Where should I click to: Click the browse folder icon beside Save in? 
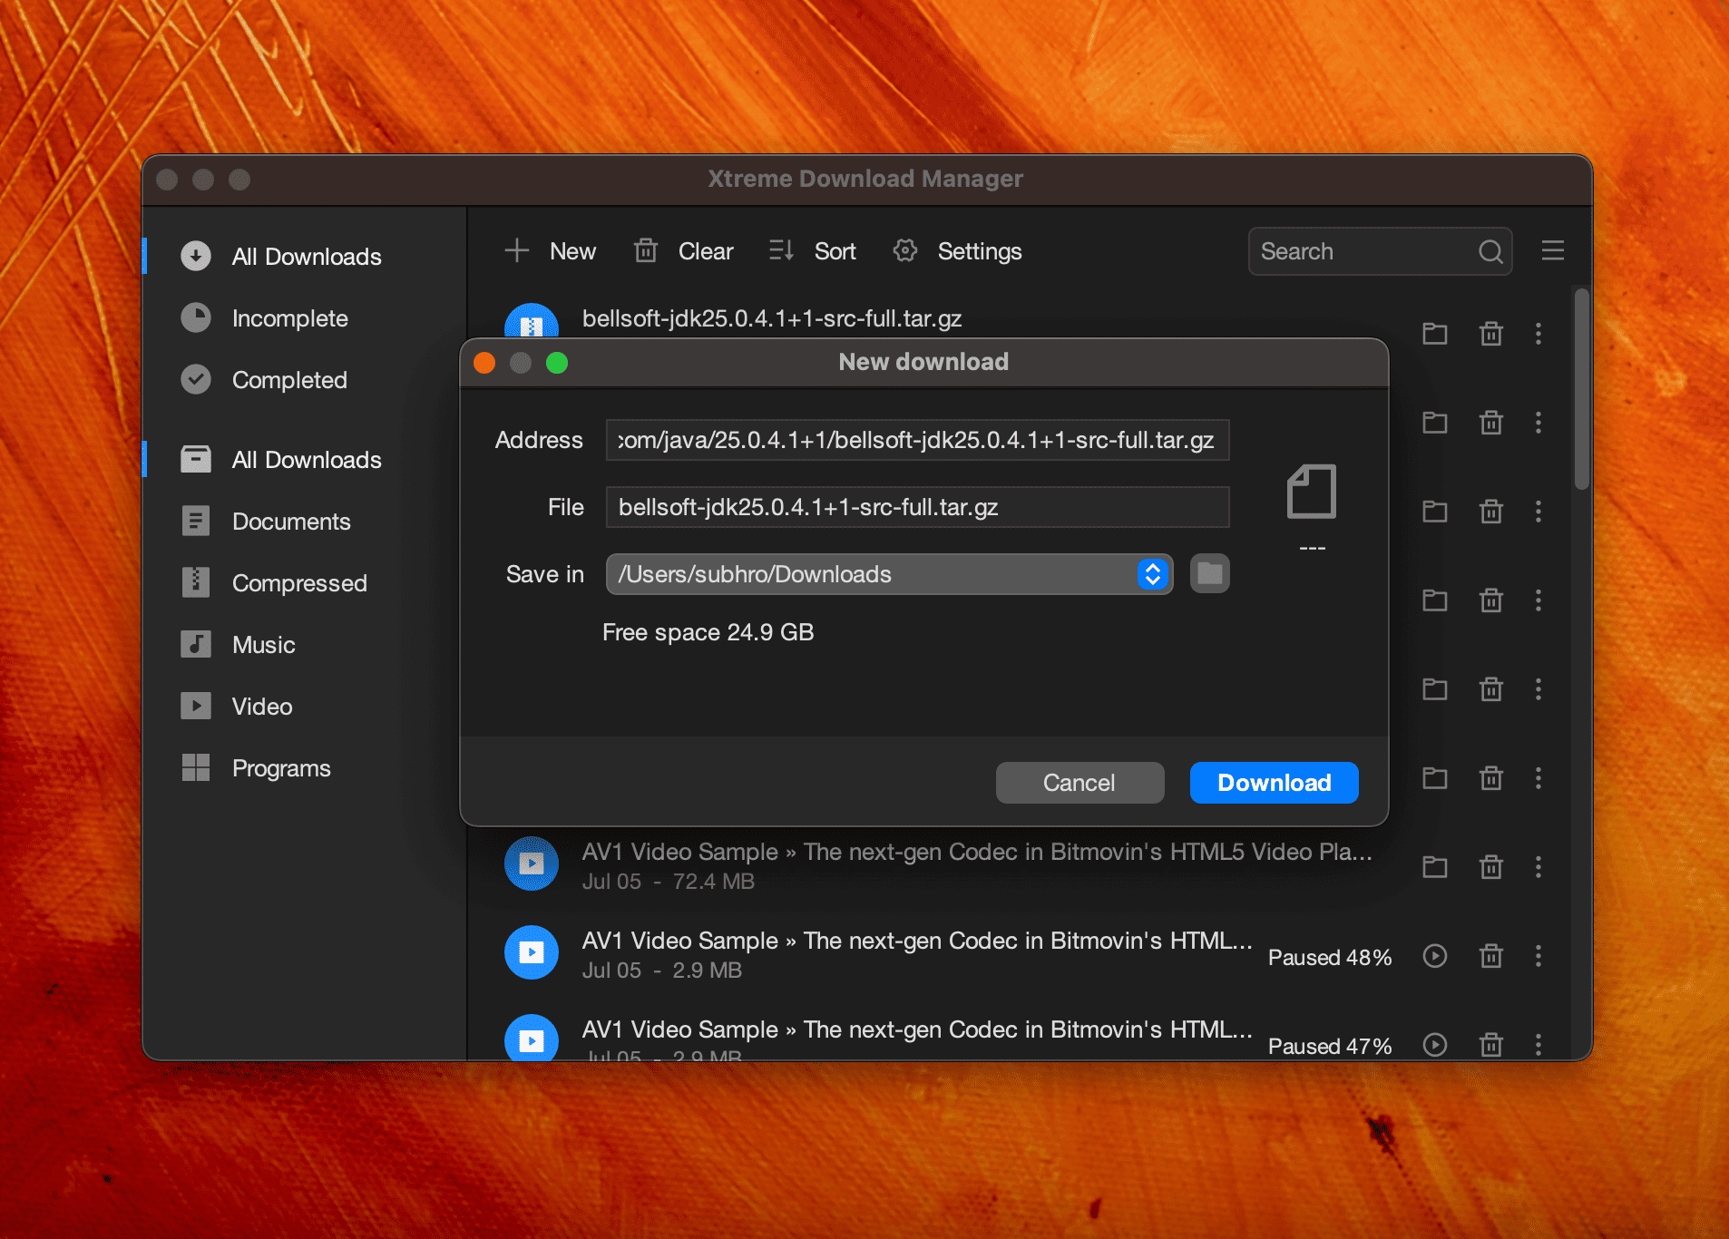pyautogui.click(x=1210, y=573)
